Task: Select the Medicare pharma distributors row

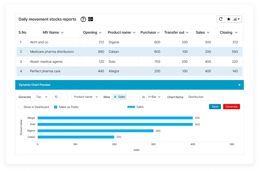Action: click(52, 52)
